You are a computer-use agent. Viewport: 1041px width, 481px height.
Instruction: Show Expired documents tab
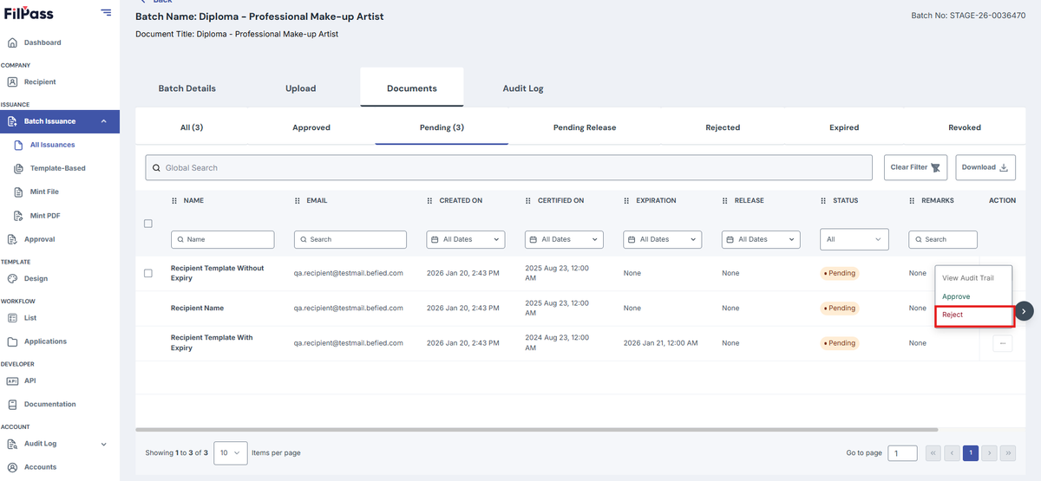pyautogui.click(x=844, y=127)
